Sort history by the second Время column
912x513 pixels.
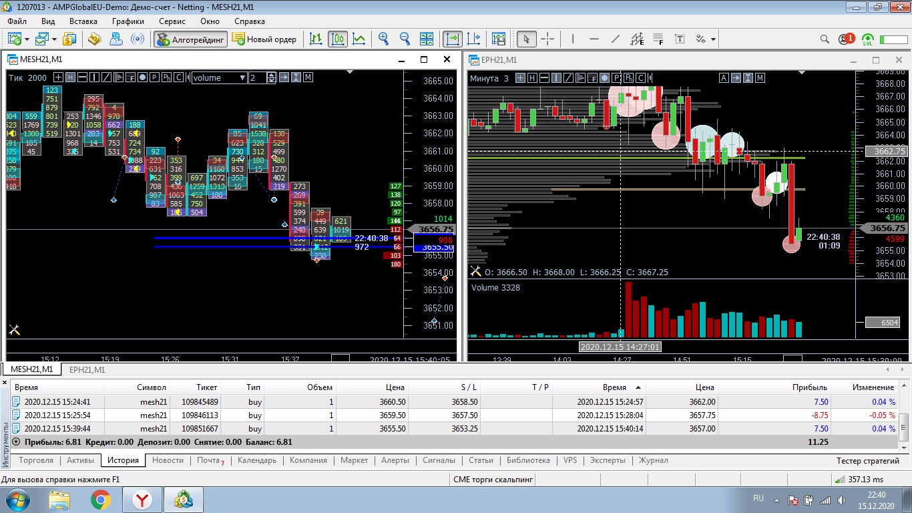(614, 387)
